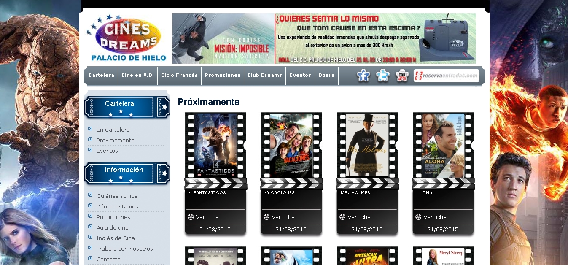Click the film reel icon under Vacaciones

pos(267,217)
